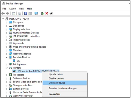Click the System devices label
This screenshot has width=131, height=98.
pos(21,89)
